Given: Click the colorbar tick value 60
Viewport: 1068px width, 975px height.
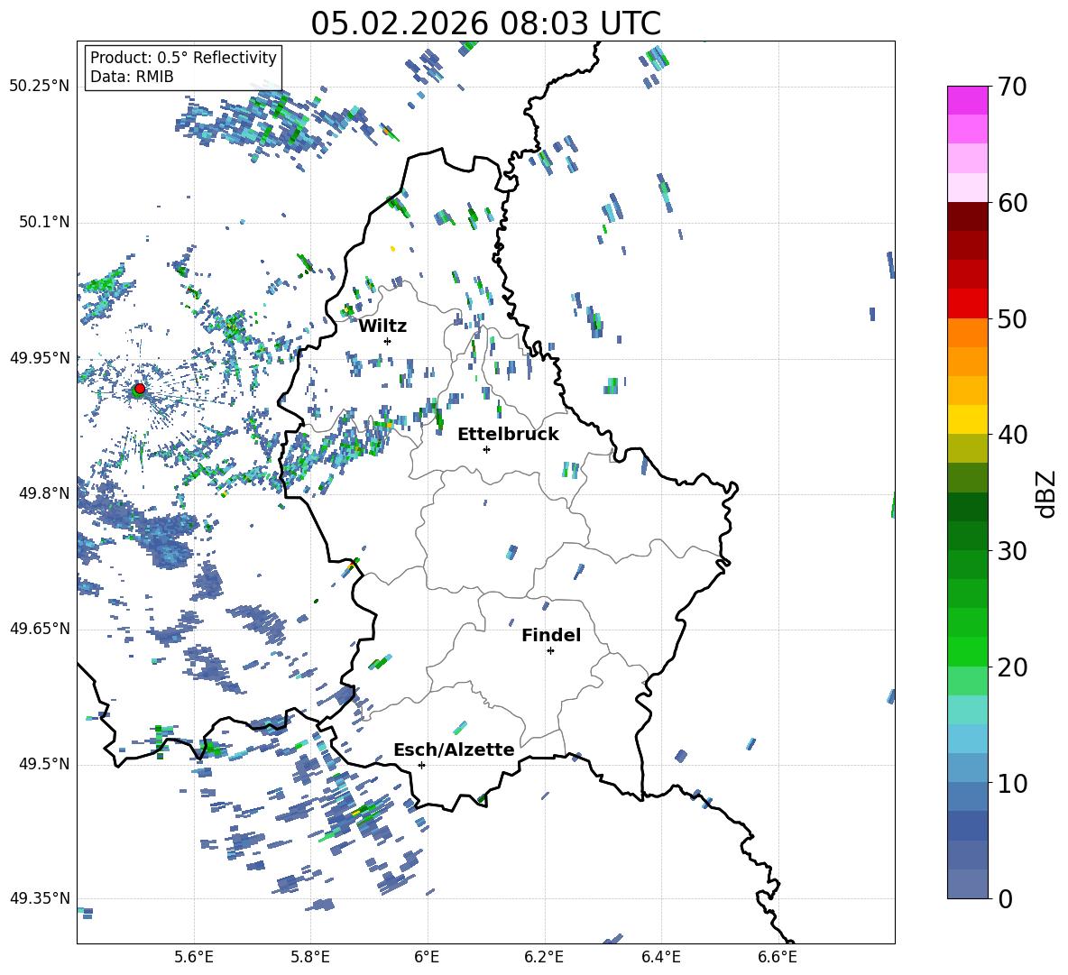Looking at the screenshot, I should click(x=1013, y=203).
